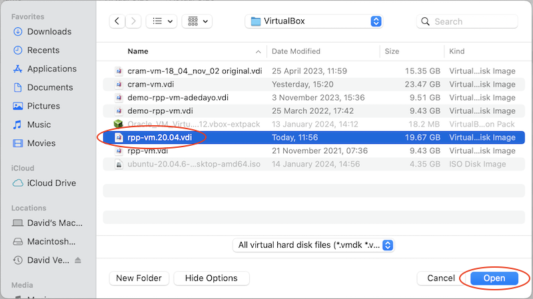The image size is (533, 299).
Task: Click the Pictures sidebar icon
Action: (18, 106)
